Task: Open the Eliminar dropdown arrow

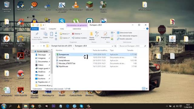Action: coord(82,34)
